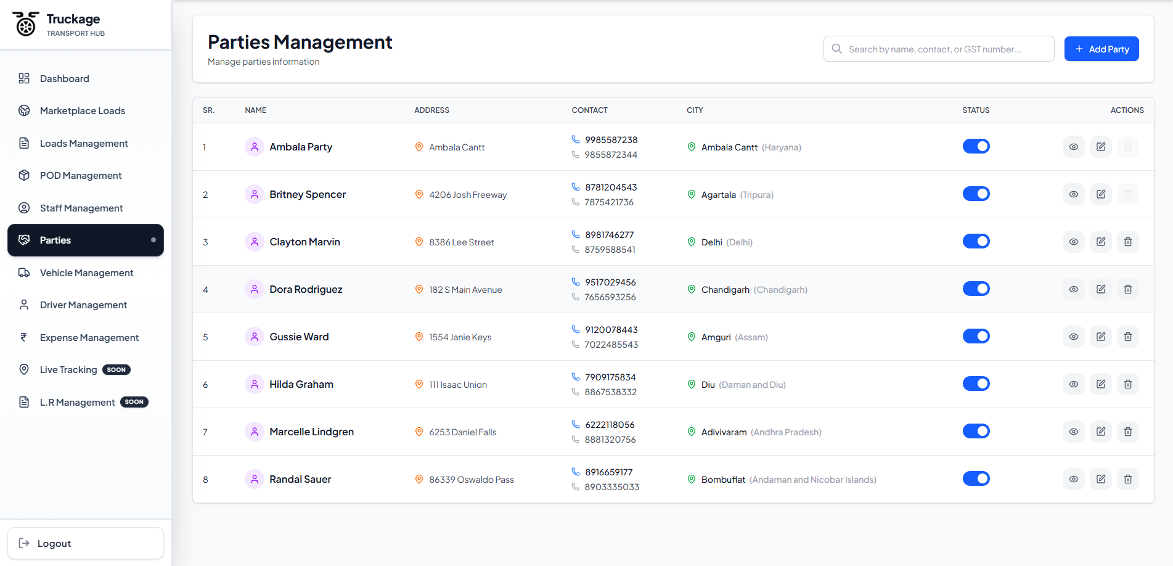Open Vehicle Management
Image resolution: width=1173 pixels, height=566 pixels.
click(x=86, y=273)
